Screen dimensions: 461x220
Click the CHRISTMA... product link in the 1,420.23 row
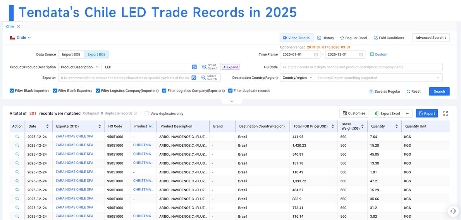tap(143, 145)
